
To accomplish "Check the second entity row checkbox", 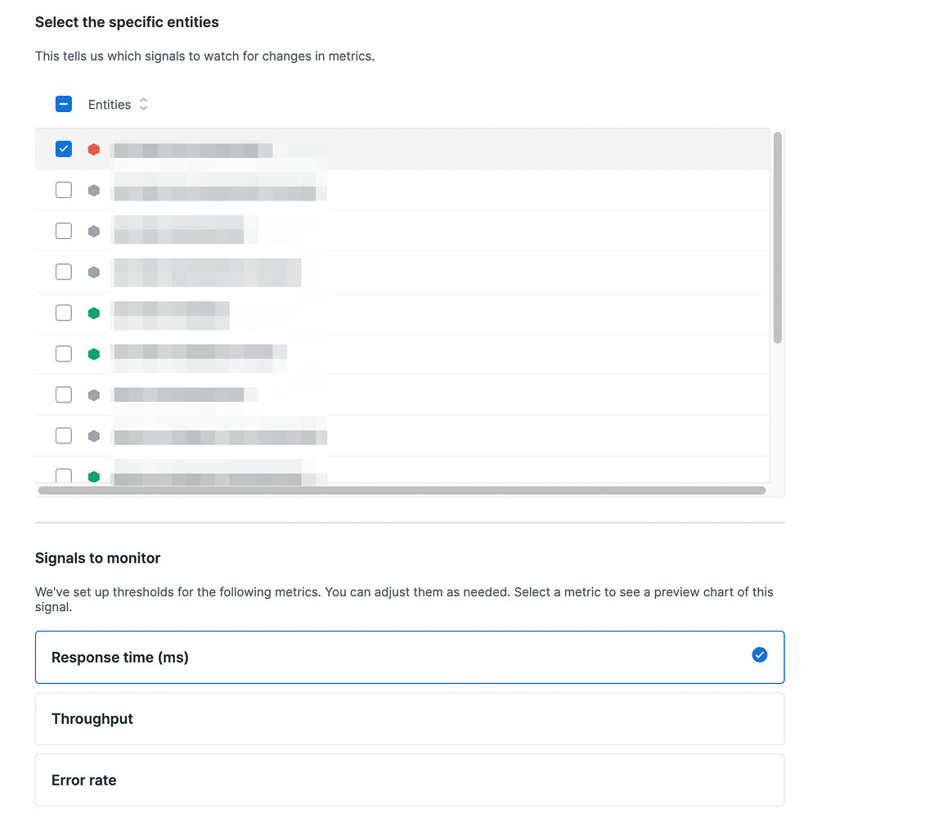I will (64, 190).
